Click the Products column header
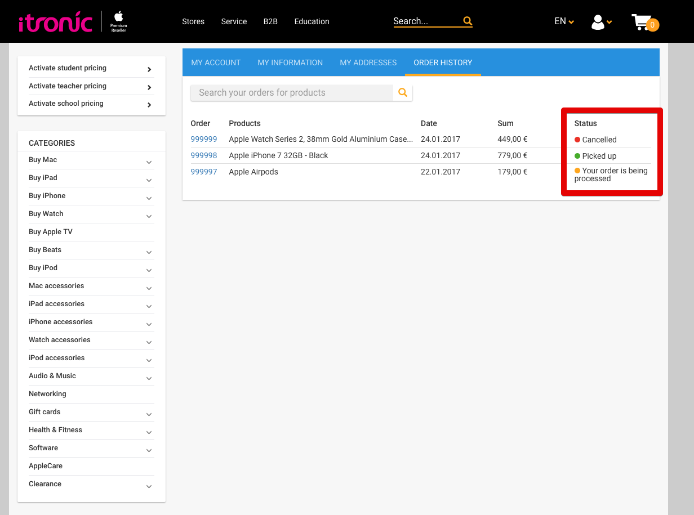This screenshot has height=515, width=694. pyautogui.click(x=244, y=123)
